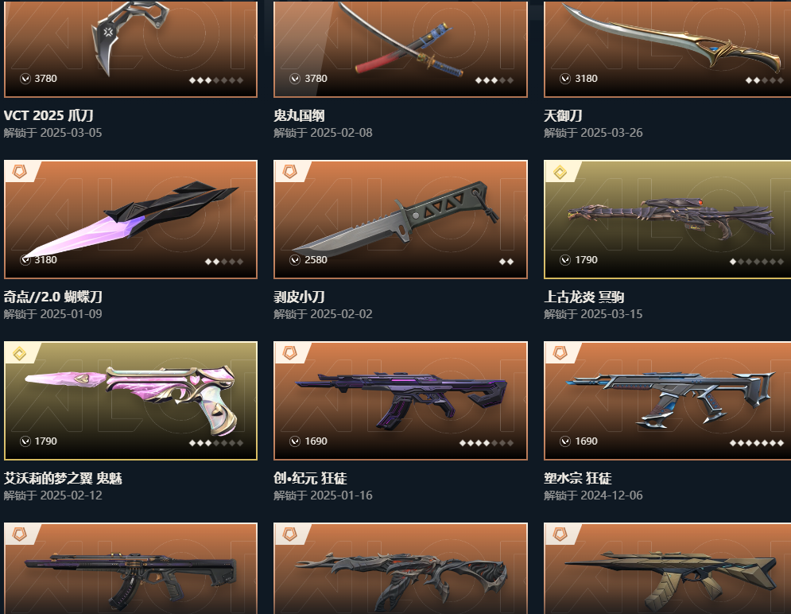Image resolution: width=791 pixels, height=614 pixels.
Task: Click the tier badge icon on 创•纪元 狂徒 card
Action: [x=289, y=352]
